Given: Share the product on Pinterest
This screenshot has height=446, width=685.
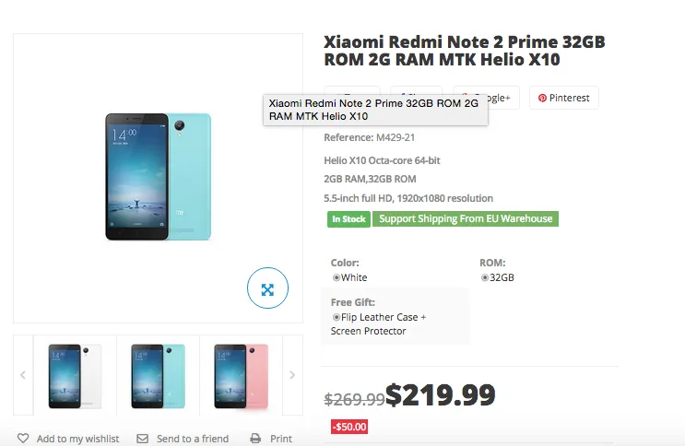Looking at the screenshot, I should coord(563,98).
